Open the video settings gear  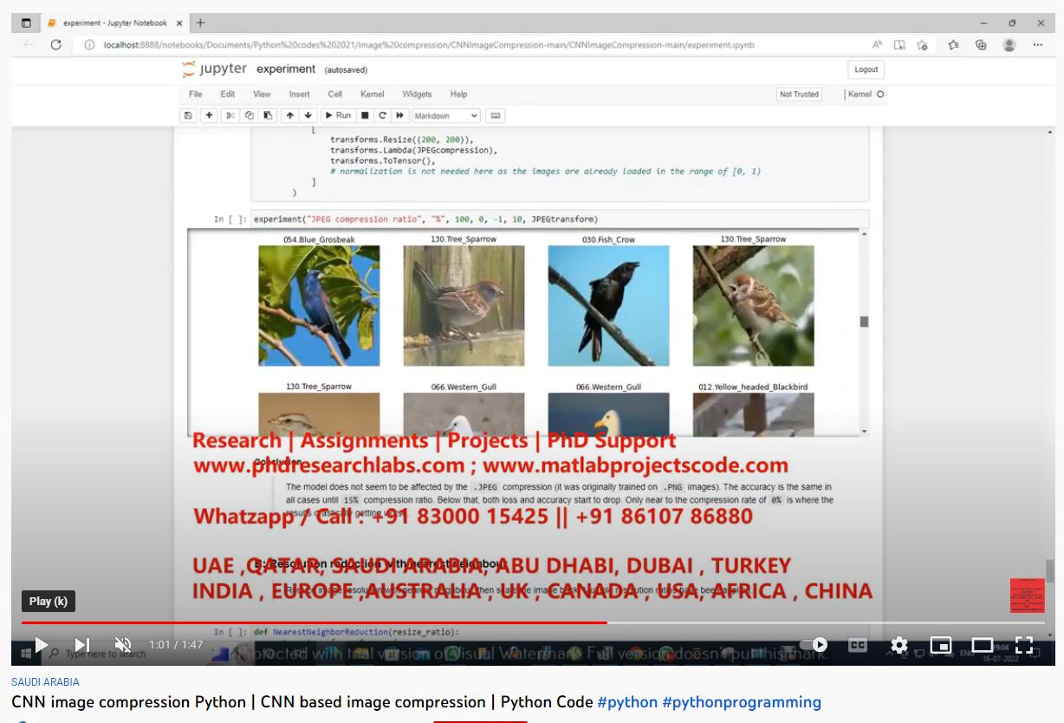tap(899, 645)
